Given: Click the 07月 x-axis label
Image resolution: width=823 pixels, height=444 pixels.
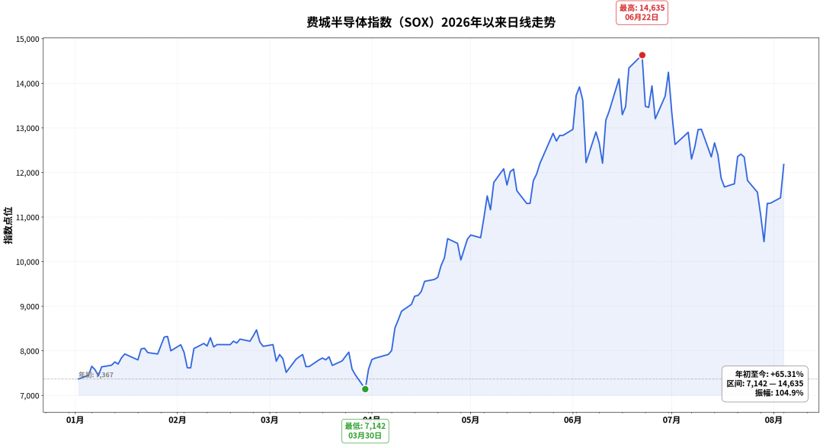Looking at the screenshot, I should [671, 420].
